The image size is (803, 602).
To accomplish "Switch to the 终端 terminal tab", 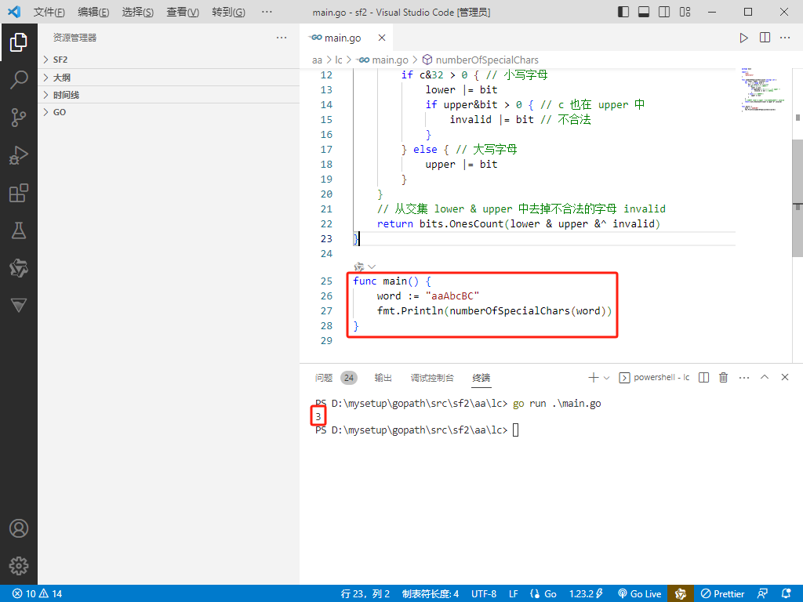I will 481,378.
